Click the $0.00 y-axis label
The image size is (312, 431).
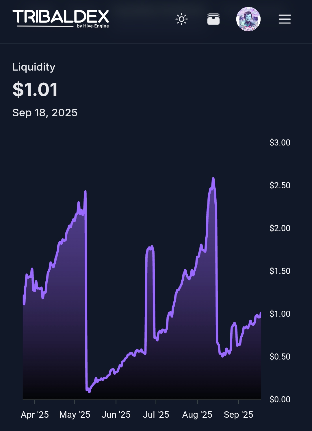click(280, 399)
